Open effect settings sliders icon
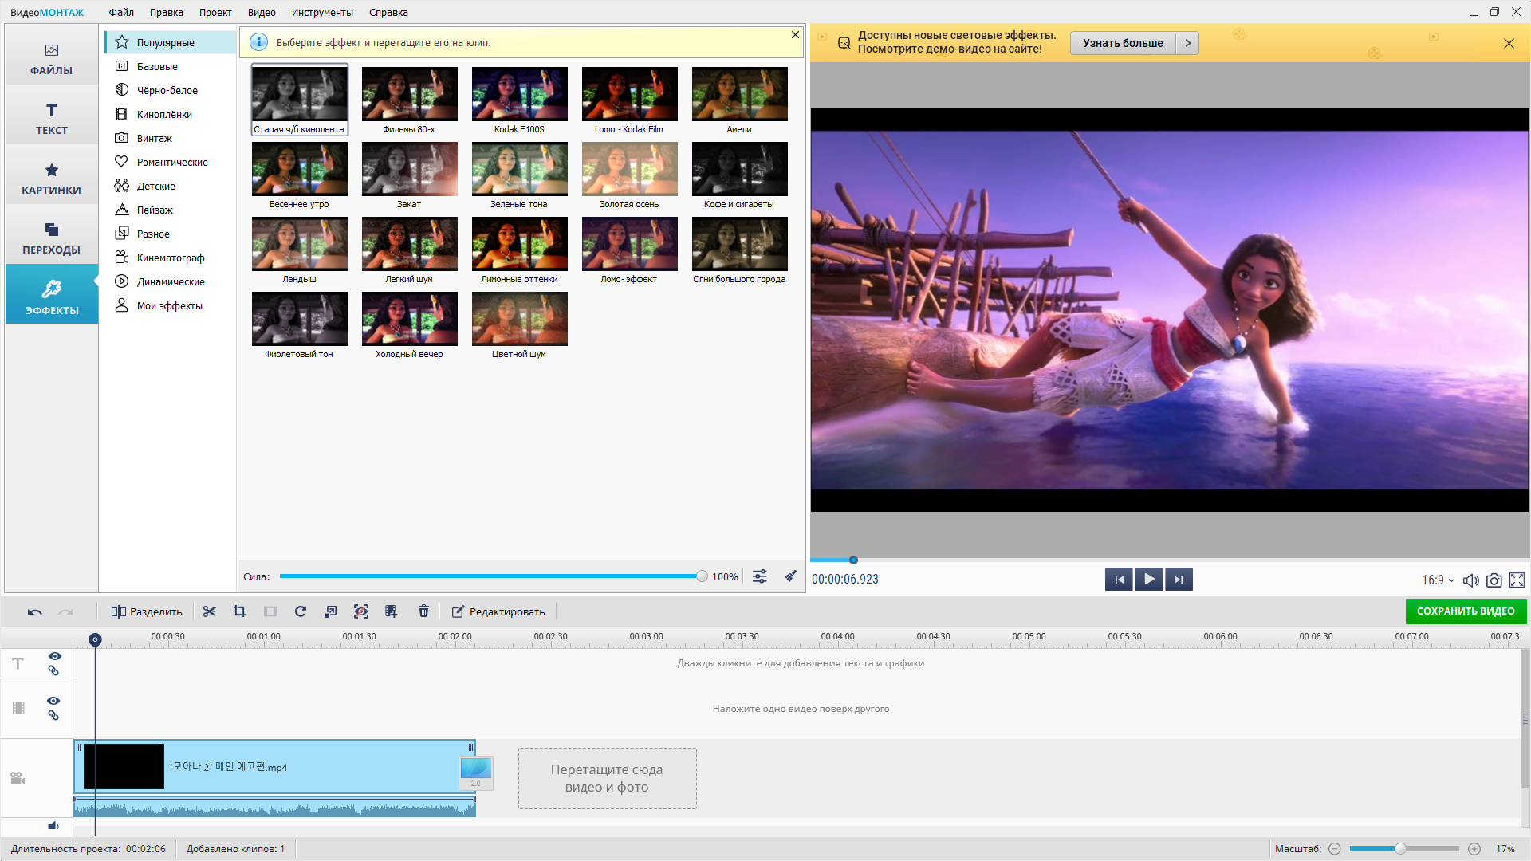The image size is (1531, 861). 760,576
